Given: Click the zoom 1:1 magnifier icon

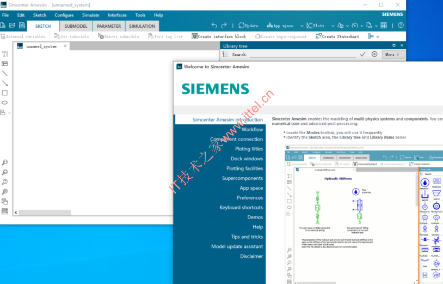Looking at the screenshot, I should pos(5,162).
